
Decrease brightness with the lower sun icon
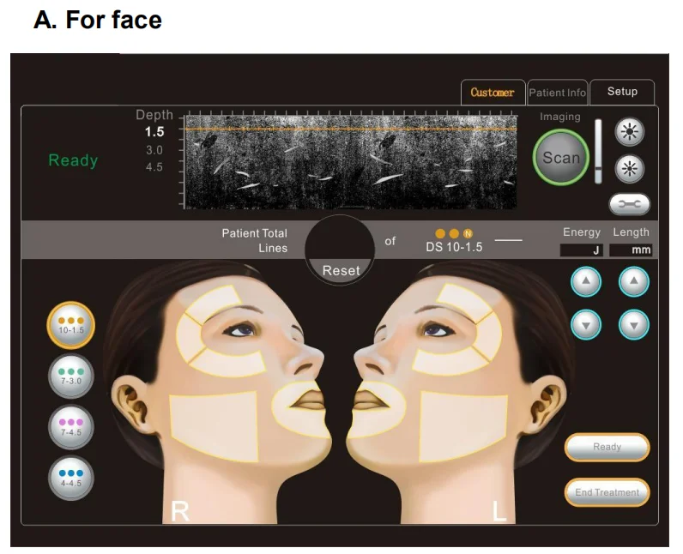coord(630,168)
